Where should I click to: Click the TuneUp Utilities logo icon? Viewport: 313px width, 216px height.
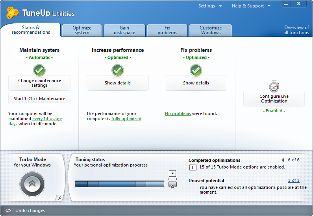(12, 13)
